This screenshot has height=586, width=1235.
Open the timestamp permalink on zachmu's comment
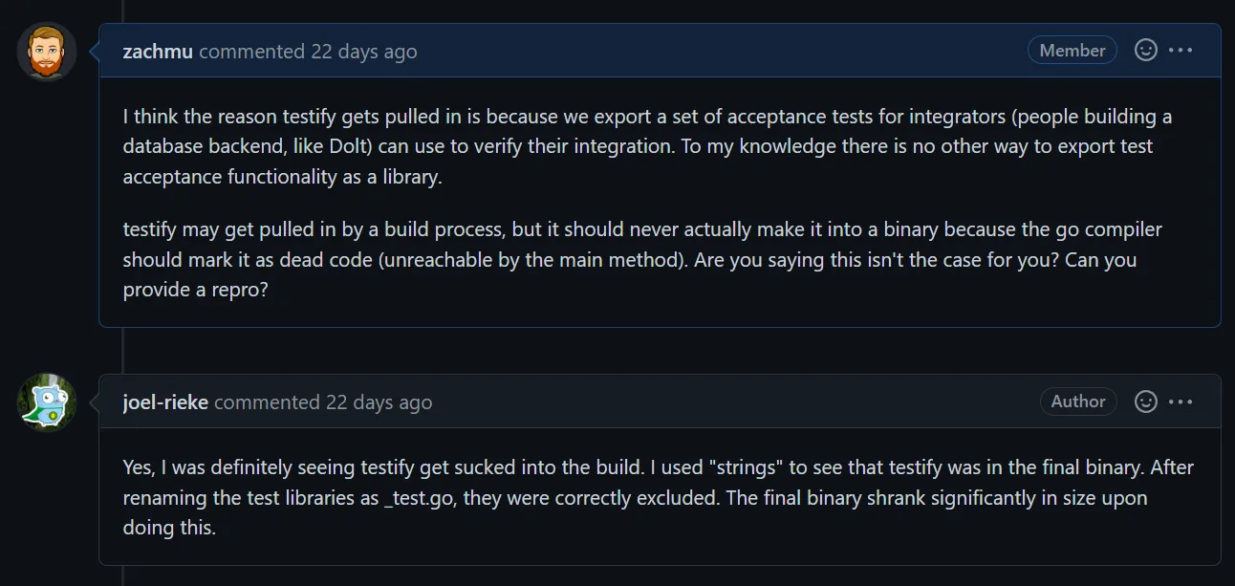pyautogui.click(x=363, y=52)
